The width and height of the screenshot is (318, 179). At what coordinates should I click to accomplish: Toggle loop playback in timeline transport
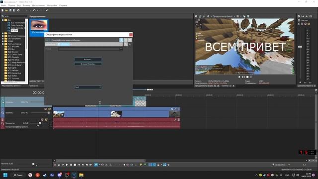(x=59, y=165)
